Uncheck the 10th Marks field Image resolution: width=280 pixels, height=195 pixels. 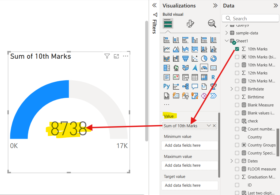(237, 49)
